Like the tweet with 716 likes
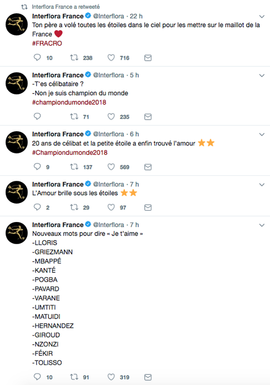 111,58
